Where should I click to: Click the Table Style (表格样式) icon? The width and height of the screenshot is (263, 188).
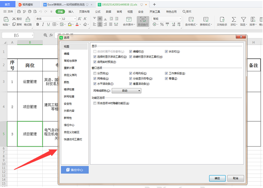[x=206, y=20]
